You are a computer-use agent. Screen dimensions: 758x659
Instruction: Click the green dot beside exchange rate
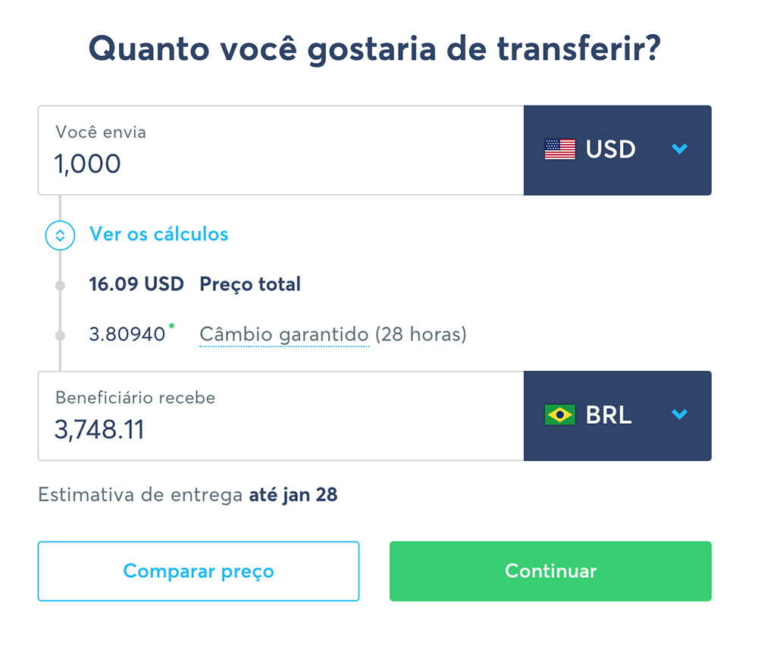pyautogui.click(x=171, y=326)
